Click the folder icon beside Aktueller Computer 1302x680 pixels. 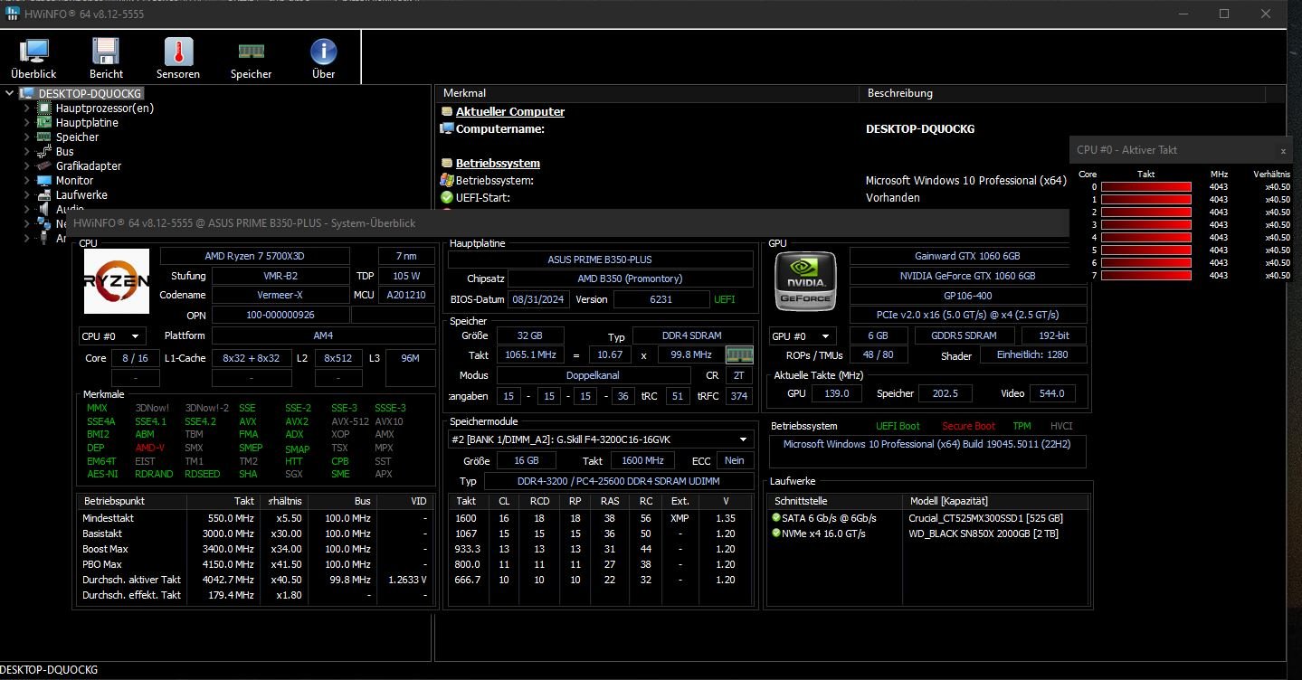446,112
